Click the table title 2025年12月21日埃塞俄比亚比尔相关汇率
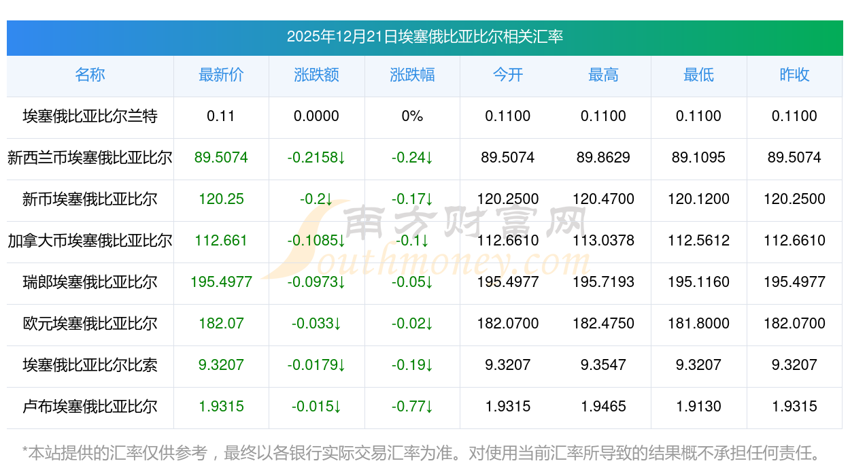This screenshot has width=850, height=474. [x=425, y=37]
